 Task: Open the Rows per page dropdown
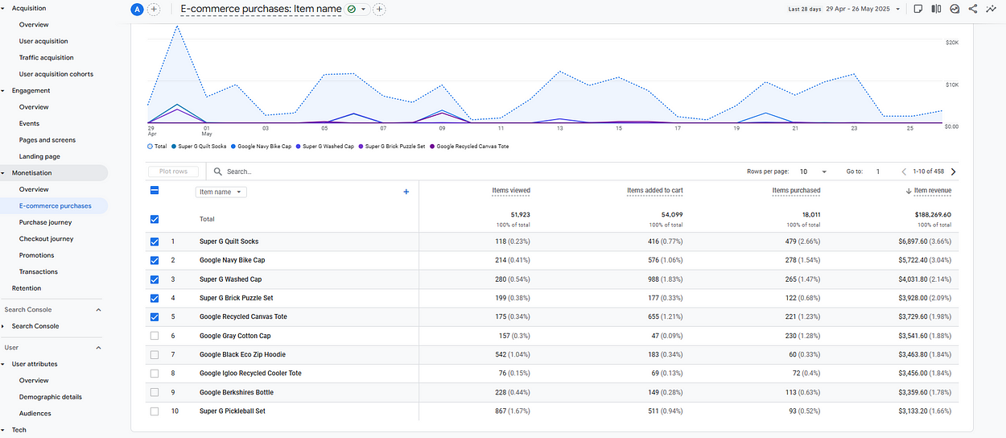[x=813, y=171]
